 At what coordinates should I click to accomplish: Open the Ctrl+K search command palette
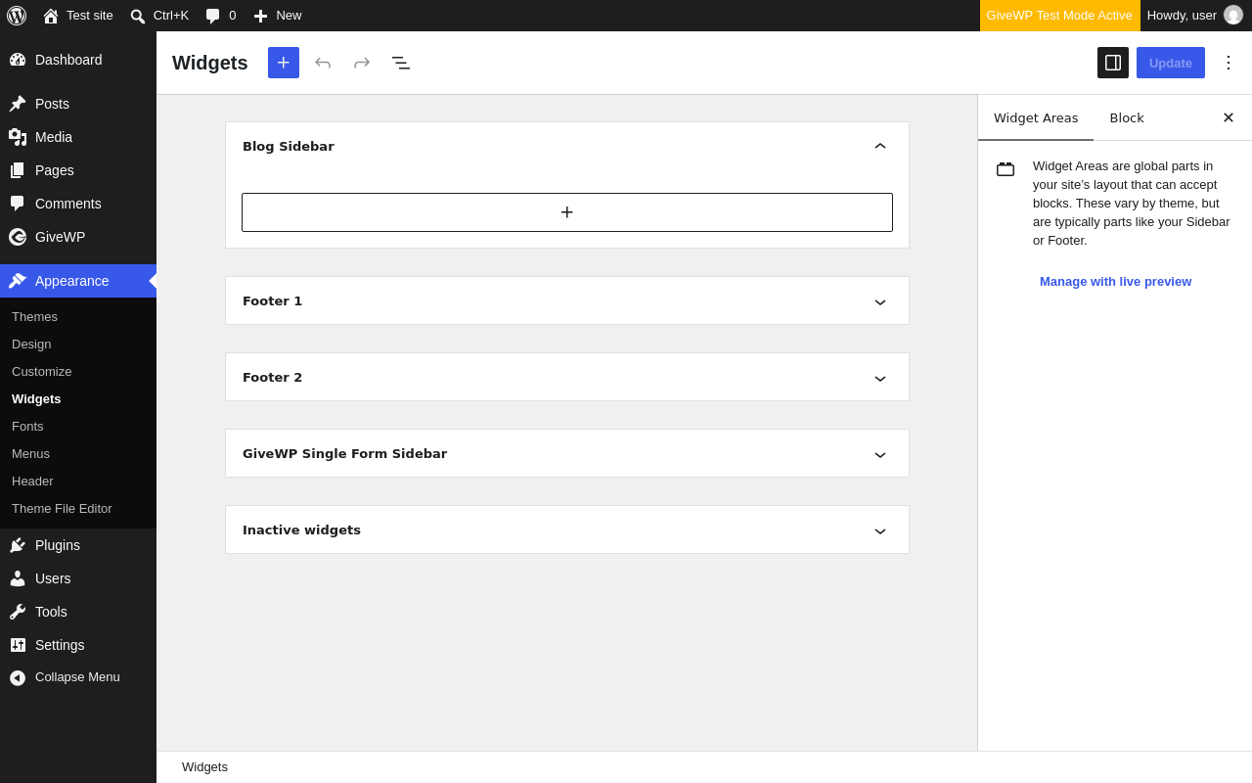(x=159, y=16)
